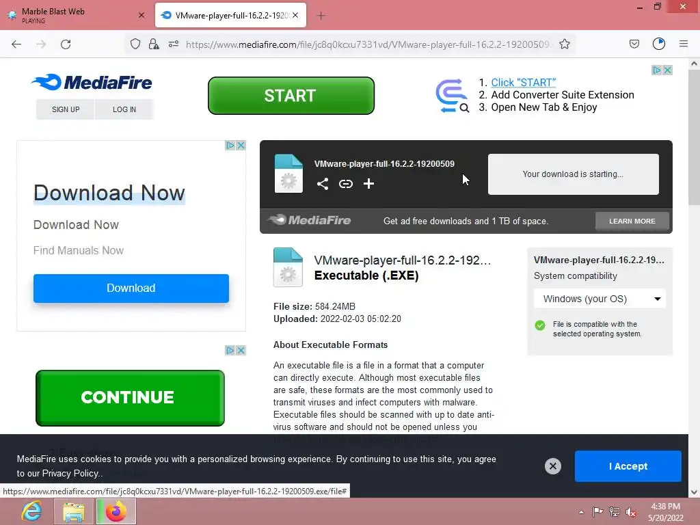
Task: Click the Download Now ad headline
Action: (x=109, y=193)
